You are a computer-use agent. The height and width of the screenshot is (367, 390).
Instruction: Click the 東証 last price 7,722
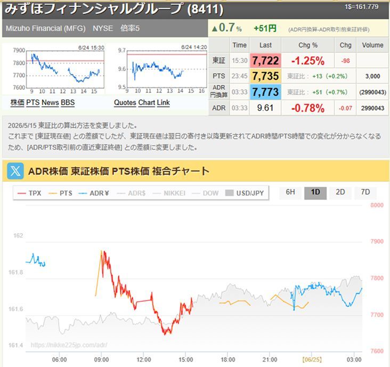pyautogui.click(x=266, y=60)
